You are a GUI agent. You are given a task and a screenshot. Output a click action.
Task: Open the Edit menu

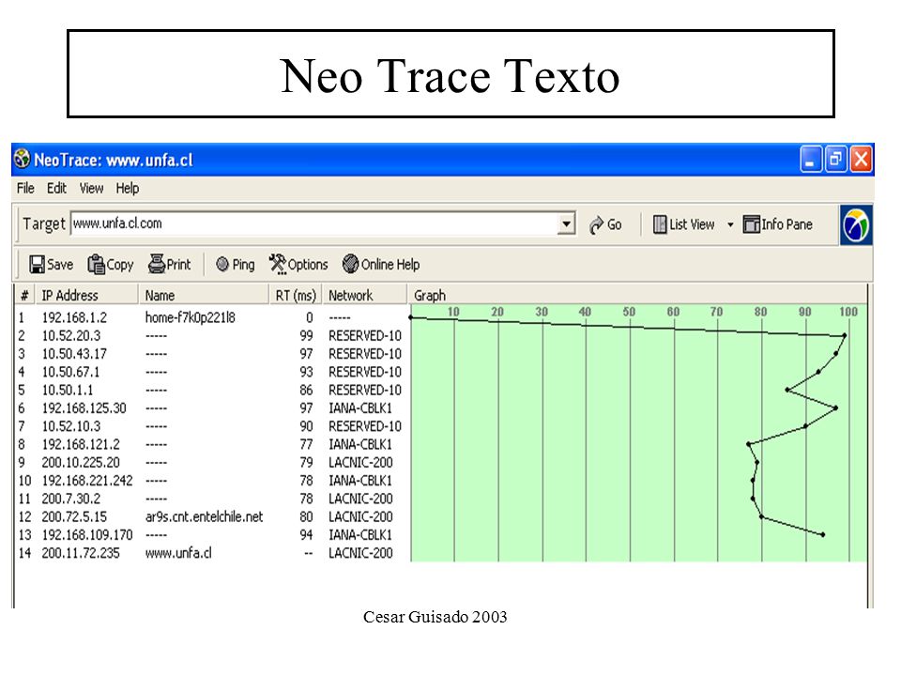click(56, 189)
